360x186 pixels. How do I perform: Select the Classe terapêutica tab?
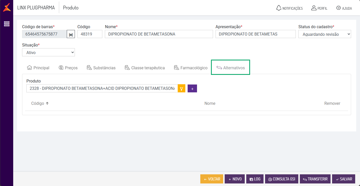[x=145, y=68]
